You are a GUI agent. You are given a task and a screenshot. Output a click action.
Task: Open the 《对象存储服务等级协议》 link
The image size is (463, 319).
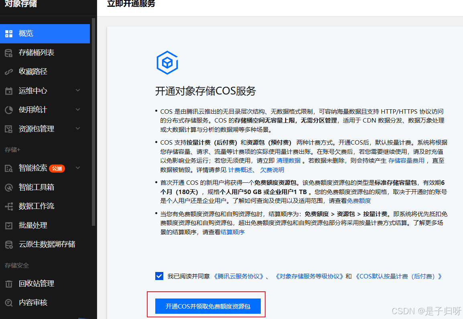coord(309,276)
